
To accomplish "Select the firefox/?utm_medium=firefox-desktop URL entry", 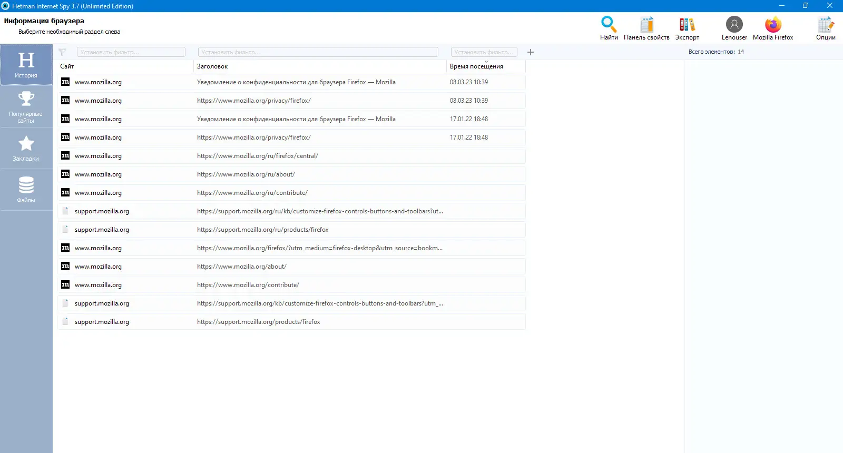I will 320,248.
